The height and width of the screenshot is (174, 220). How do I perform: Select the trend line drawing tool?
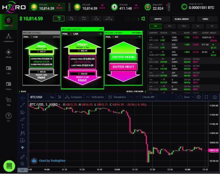tap(23, 105)
